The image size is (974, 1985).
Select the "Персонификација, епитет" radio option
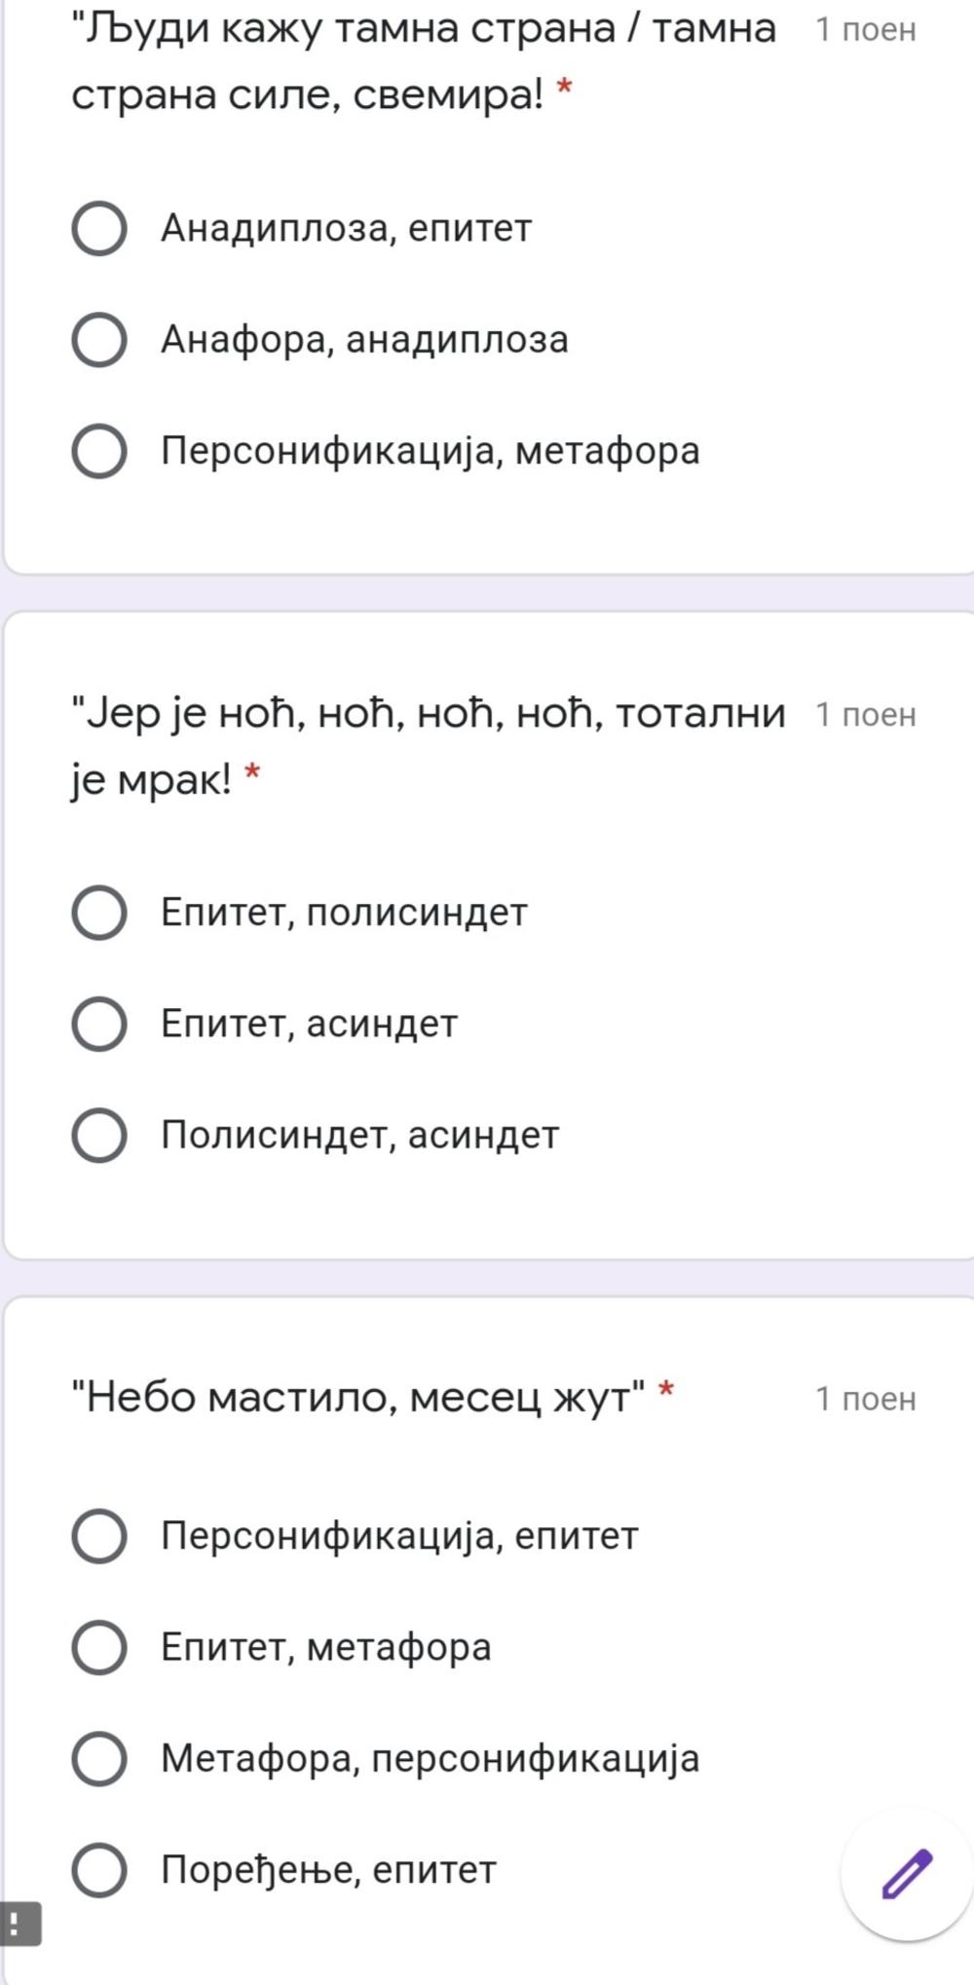[99, 1536]
